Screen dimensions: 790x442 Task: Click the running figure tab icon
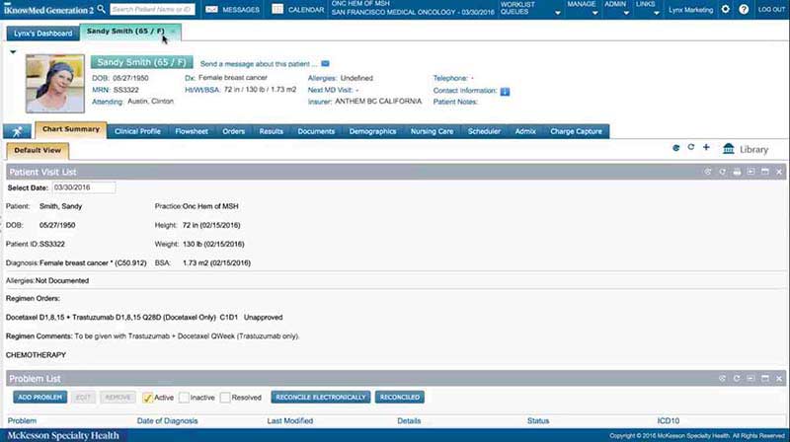tap(17, 131)
